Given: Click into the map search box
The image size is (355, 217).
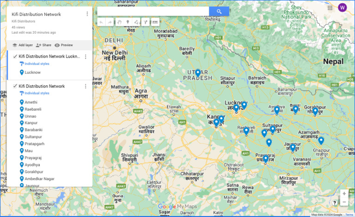Looking at the screenshot, I should [x=153, y=11].
